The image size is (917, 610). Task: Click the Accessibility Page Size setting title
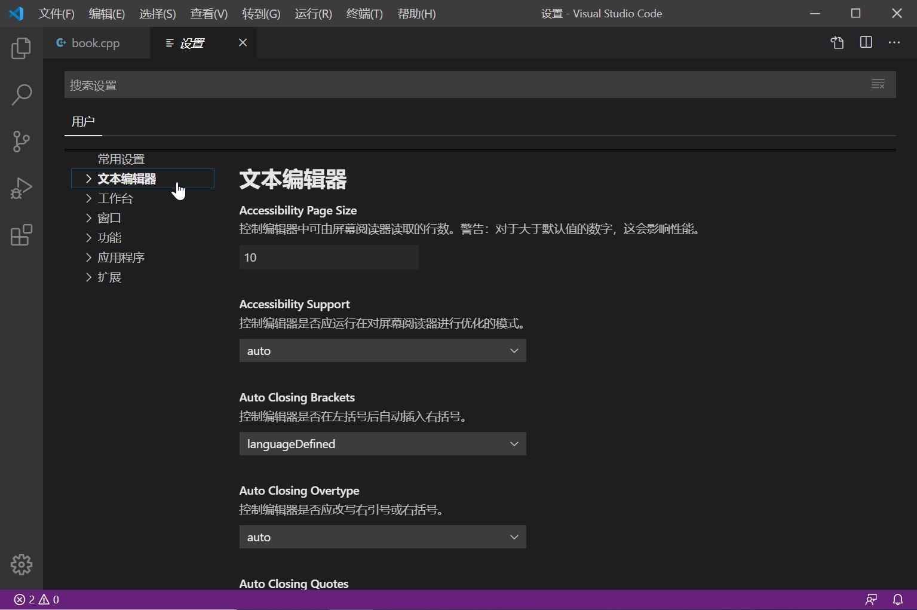pos(298,210)
